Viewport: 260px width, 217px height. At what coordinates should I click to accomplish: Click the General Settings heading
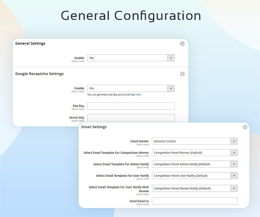coord(30,43)
